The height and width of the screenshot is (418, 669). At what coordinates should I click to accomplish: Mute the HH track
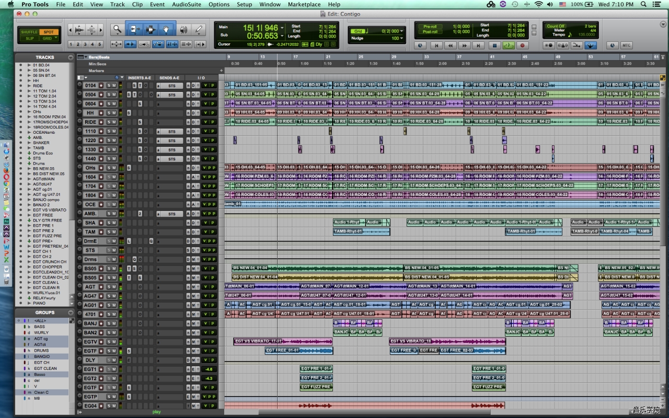114,113
